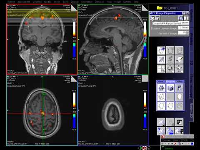The height and width of the screenshot is (150, 200).
Task: Click the 3D cube icon
Action: (170, 88)
